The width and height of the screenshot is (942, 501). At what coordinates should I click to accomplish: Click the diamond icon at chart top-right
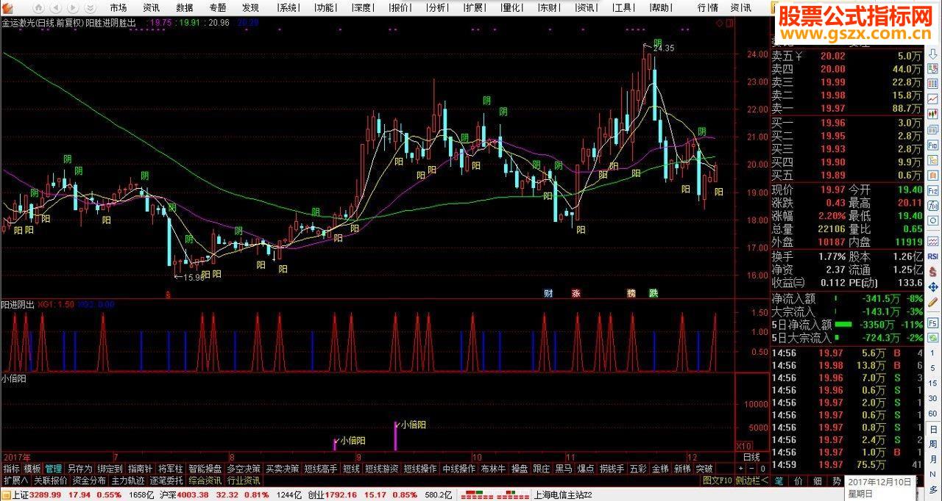(x=720, y=23)
